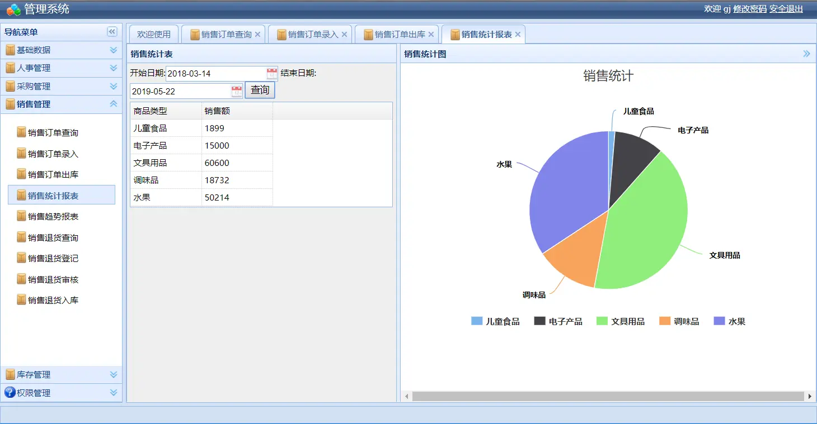Click the 安全退出 link
817x424 pixels.
(786, 9)
